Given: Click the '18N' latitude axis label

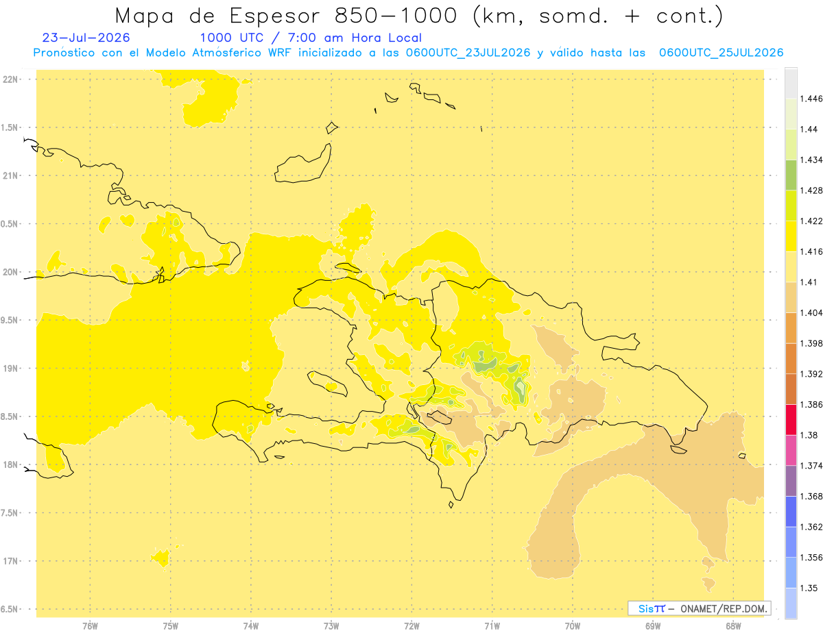Looking at the screenshot, I should (10, 464).
